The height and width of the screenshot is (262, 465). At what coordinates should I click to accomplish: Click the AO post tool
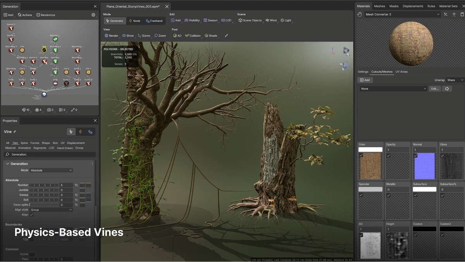(x=177, y=36)
